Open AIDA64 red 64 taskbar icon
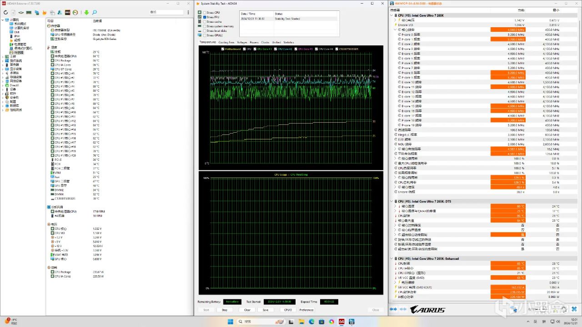 pos(341,322)
